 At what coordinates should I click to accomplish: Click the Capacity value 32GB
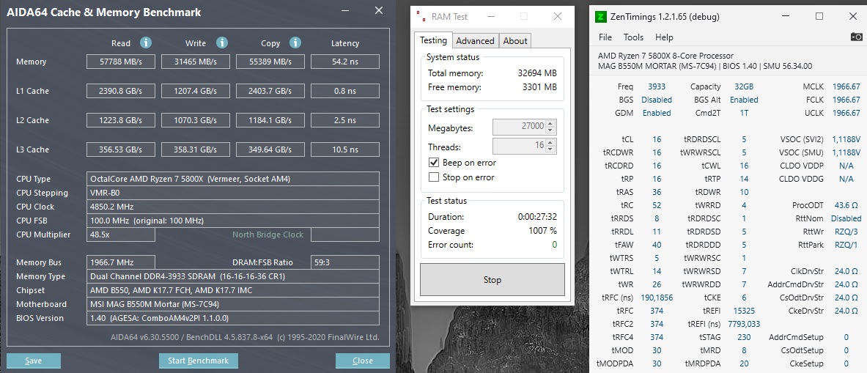point(744,86)
